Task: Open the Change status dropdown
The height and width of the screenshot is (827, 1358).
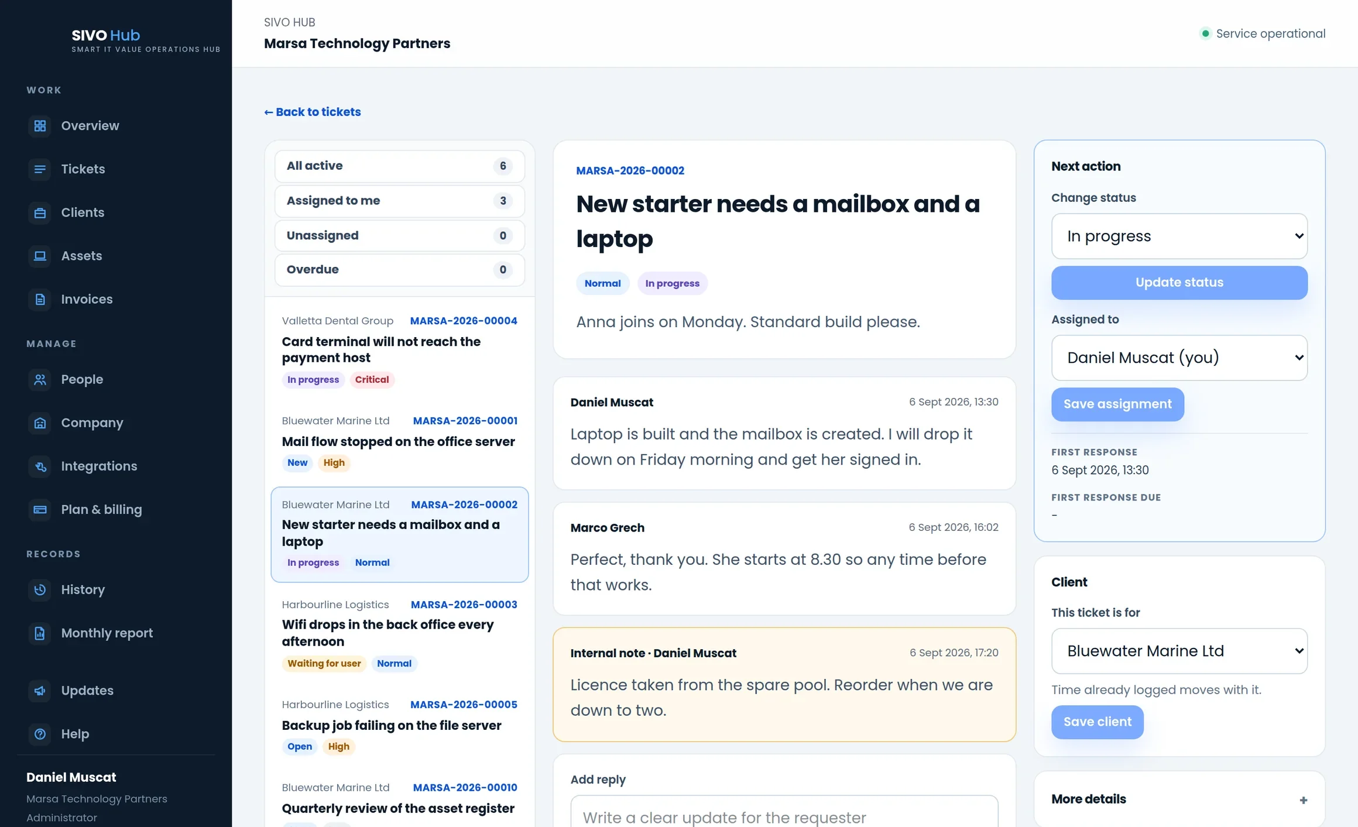Action: [x=1179, y=236]
